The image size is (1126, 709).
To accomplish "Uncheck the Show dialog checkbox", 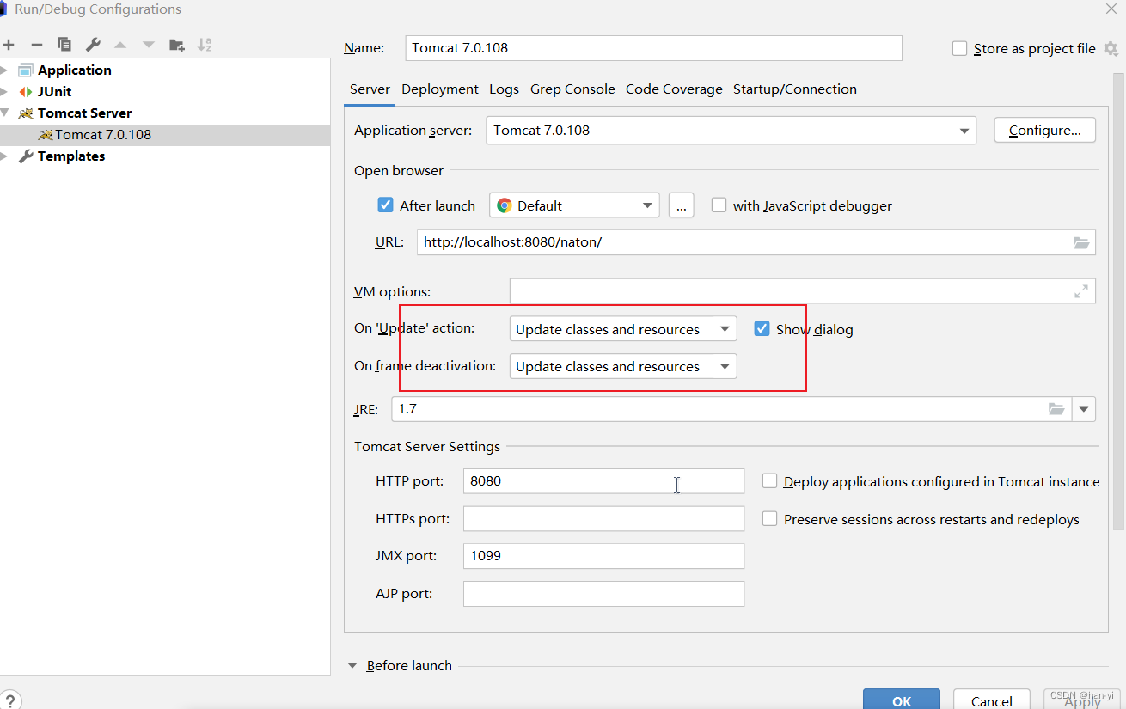I will click(x=762, y=328).
